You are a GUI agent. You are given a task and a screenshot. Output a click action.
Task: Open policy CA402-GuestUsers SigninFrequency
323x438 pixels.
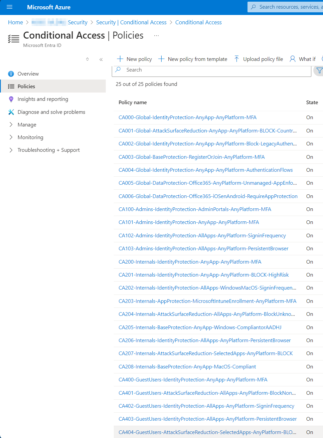tap(206, 406)
